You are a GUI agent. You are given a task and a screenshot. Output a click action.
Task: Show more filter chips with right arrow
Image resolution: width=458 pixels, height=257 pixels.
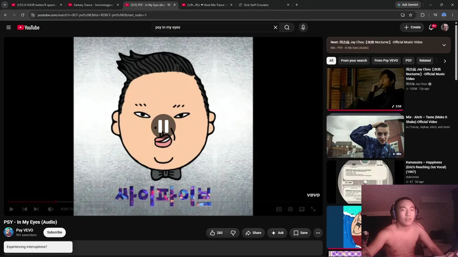pos(445,61)
